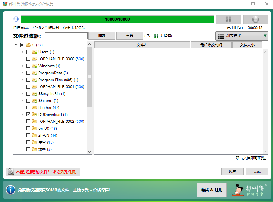Image resolution: width=273 pixels, height=202 pixels.
Task: Expand the Program Files (x86) node
Action: point(22,80)
